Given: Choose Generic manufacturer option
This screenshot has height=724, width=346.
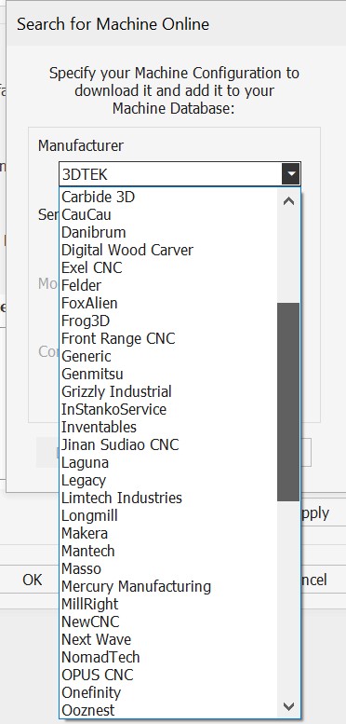Looking at the screenshot, I should 169,357.
